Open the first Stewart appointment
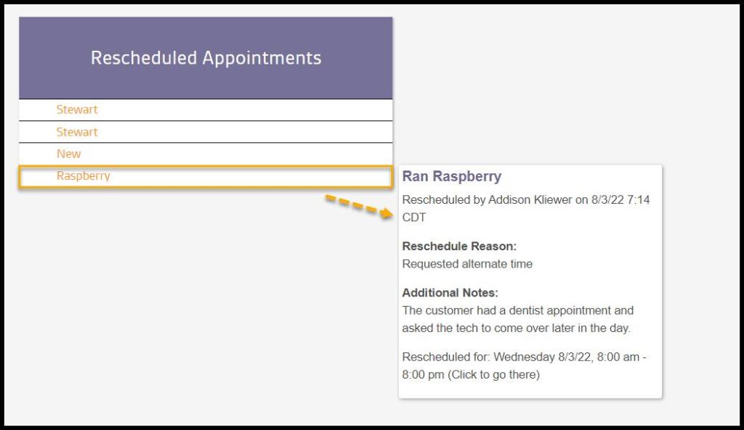 (x=77, y=109)
